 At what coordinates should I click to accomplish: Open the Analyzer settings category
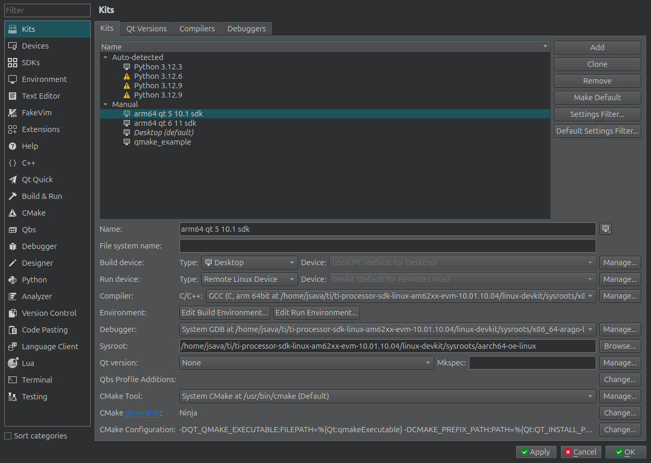(x=47, y=296)
